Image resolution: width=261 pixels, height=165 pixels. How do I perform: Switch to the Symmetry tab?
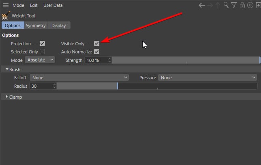(36, 25)
